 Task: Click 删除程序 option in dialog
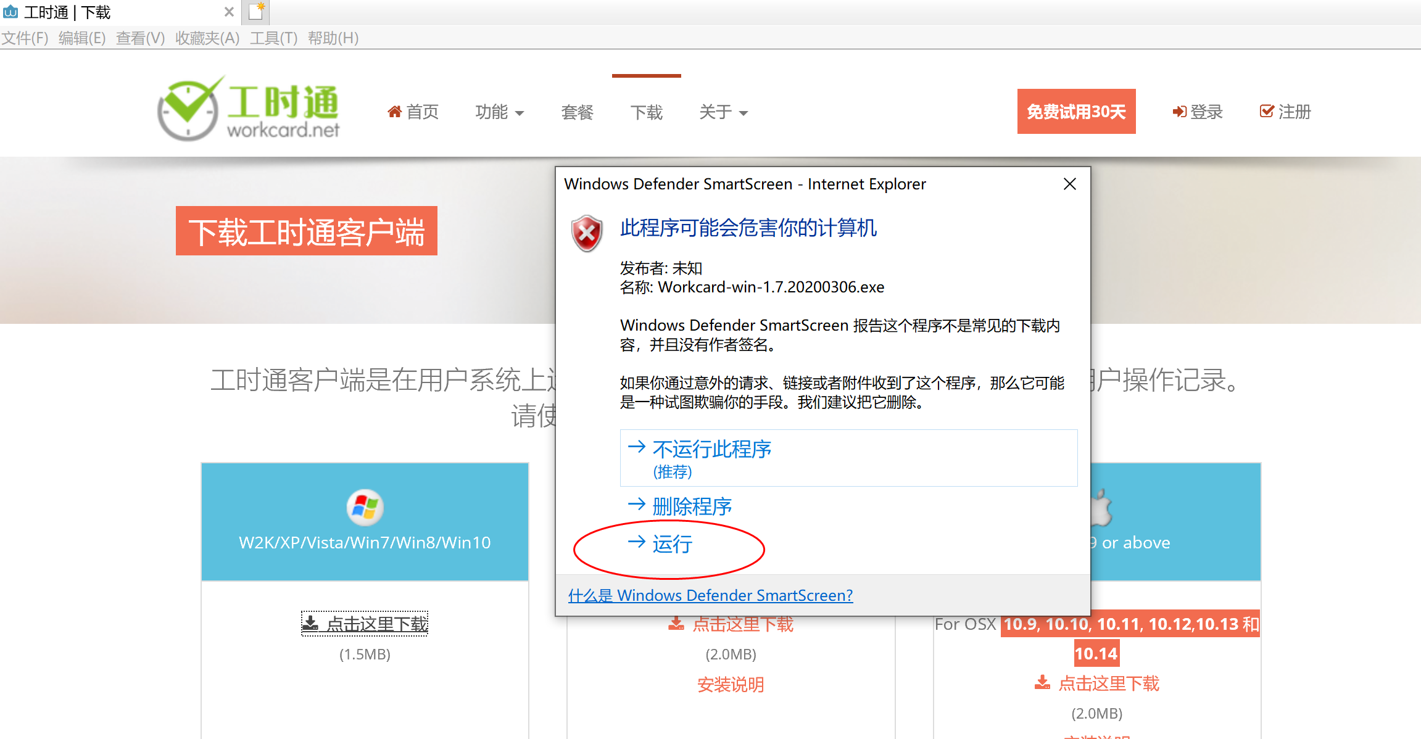[x=691, y=506]
